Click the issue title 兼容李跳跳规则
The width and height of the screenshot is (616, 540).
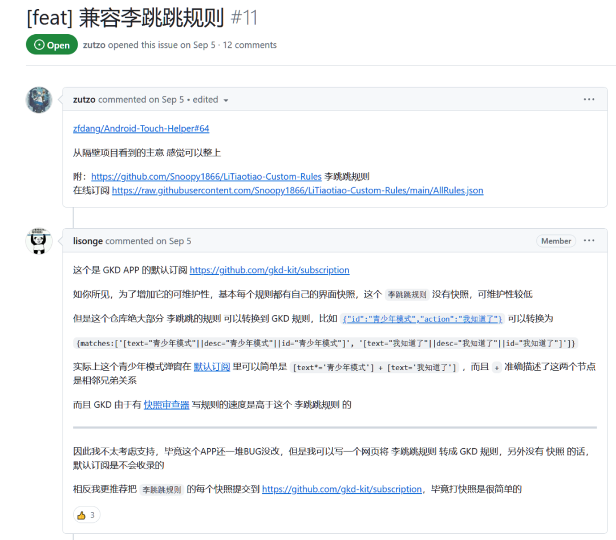point(152,18)
